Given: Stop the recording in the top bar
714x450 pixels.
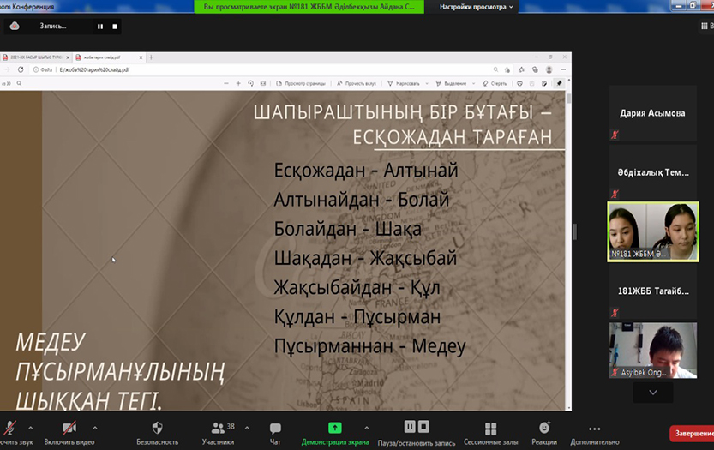Looking at the screenshot, I should [x=115, y=27].
